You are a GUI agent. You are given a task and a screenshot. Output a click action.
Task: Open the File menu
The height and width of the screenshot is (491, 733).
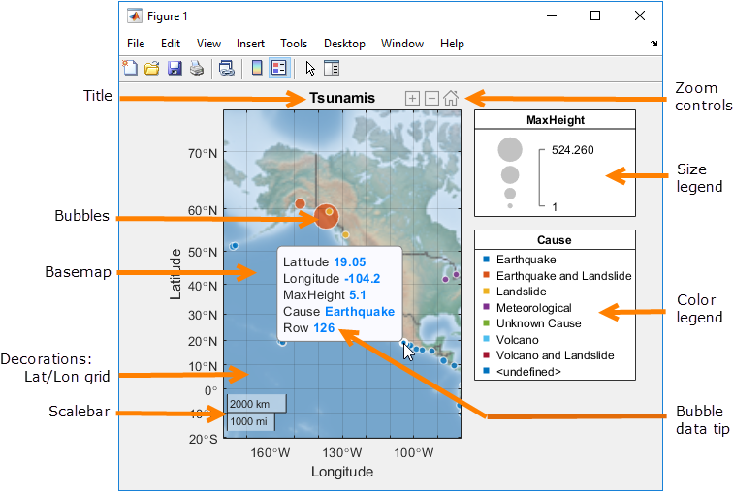[x=136, y=44]
